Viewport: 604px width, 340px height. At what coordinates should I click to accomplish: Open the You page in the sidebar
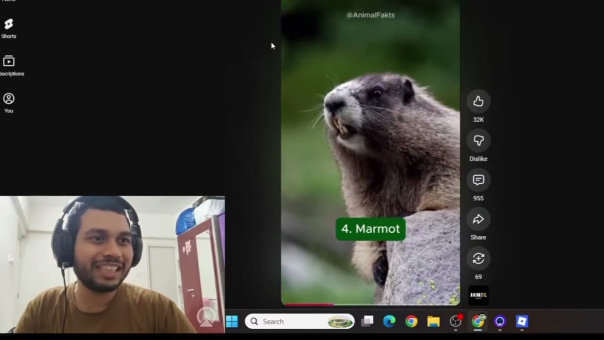[x=8, y=103]
